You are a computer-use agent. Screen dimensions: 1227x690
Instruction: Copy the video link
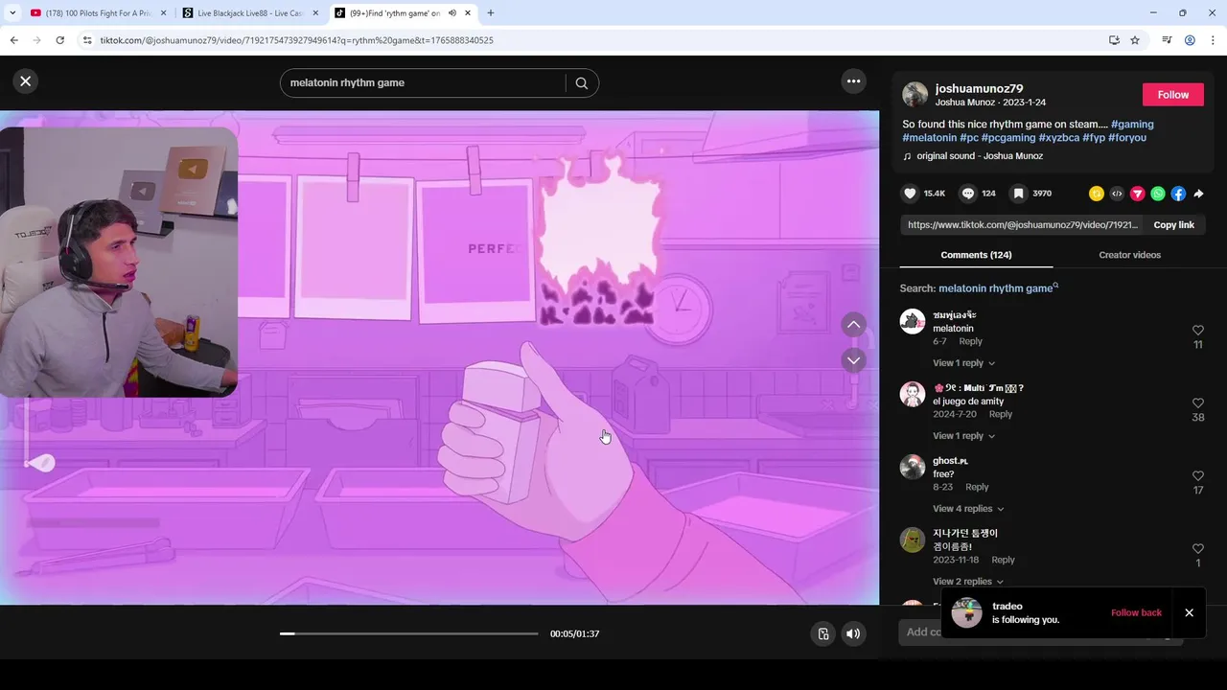pyautogui.click(x=1173, y=224)
